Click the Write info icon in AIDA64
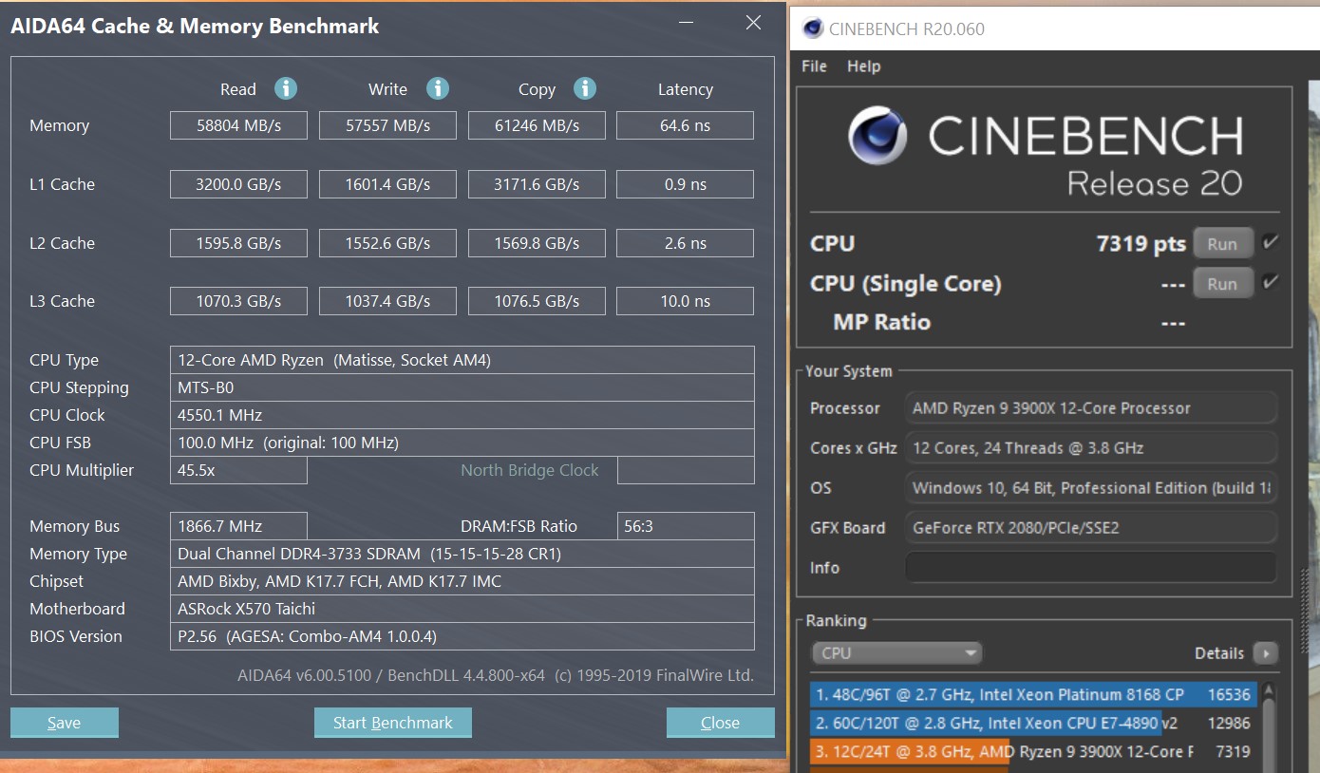The height and width of the screenshot is (773, 1320). [437, 88]
